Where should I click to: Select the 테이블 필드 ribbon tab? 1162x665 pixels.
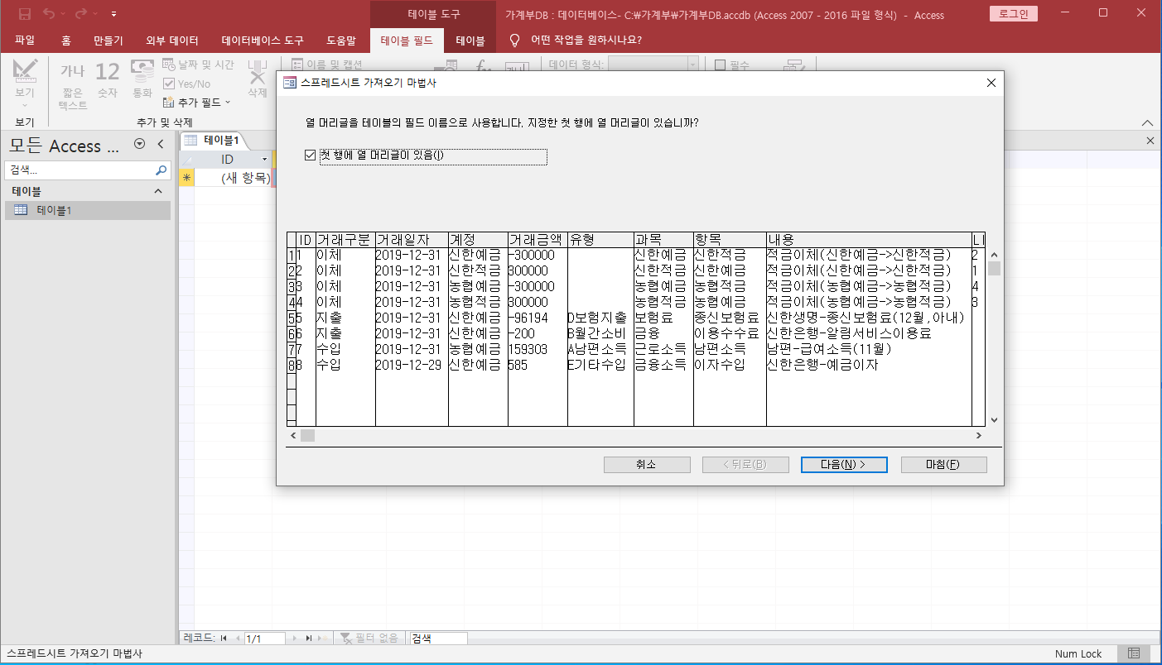click(407, 40)
